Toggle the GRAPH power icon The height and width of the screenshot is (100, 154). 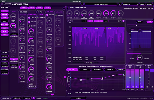pyautogui.click(x=123, y=21)
